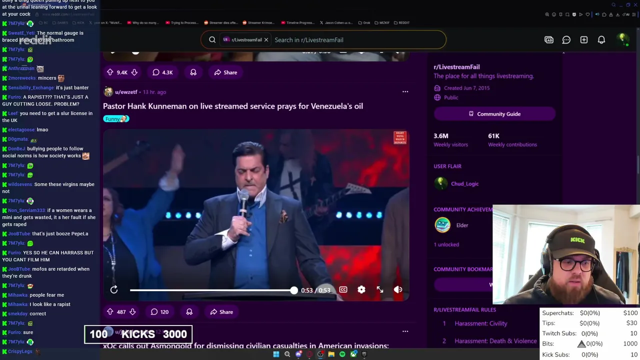Viewport: 640px width, 360px height.
Task: Mute the video with the speaker icon
Action: [398, 289]
